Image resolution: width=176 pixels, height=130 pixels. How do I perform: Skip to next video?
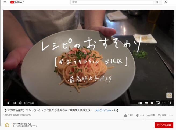[x=15, y=103]
